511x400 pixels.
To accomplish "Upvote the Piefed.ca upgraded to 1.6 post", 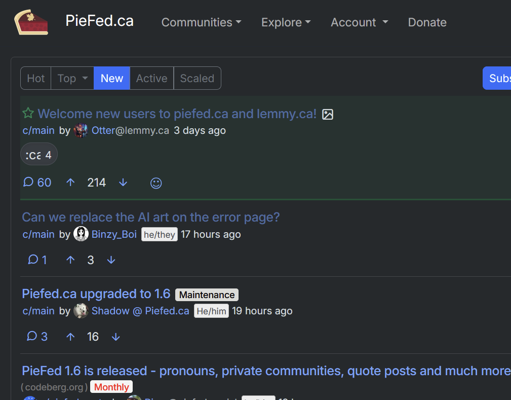I will pyautogui.click(x=70, y=337).
